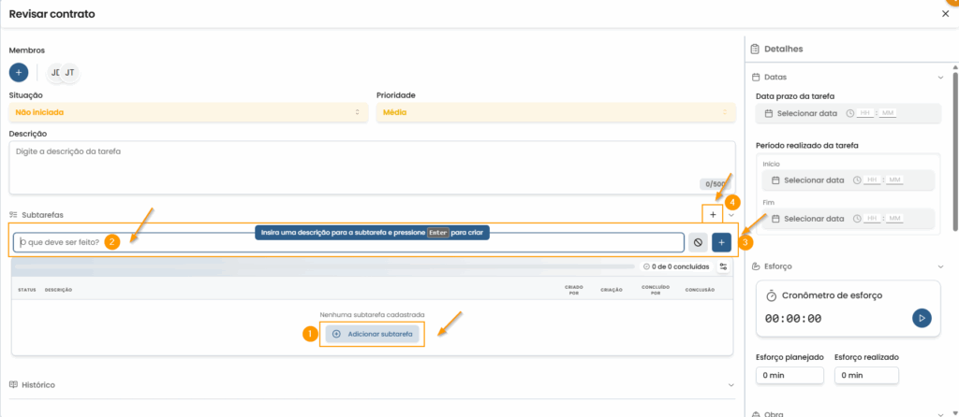This screenshot has height=417, width=959.
Task: Close the Revisar contrato dialog
Action: 945,14
